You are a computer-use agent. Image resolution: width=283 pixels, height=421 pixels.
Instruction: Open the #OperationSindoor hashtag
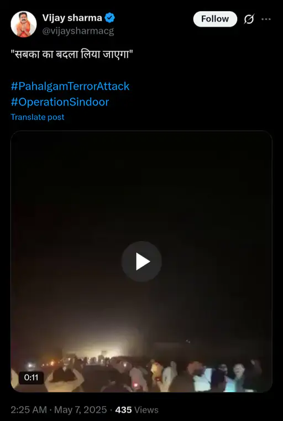[60, 102]
